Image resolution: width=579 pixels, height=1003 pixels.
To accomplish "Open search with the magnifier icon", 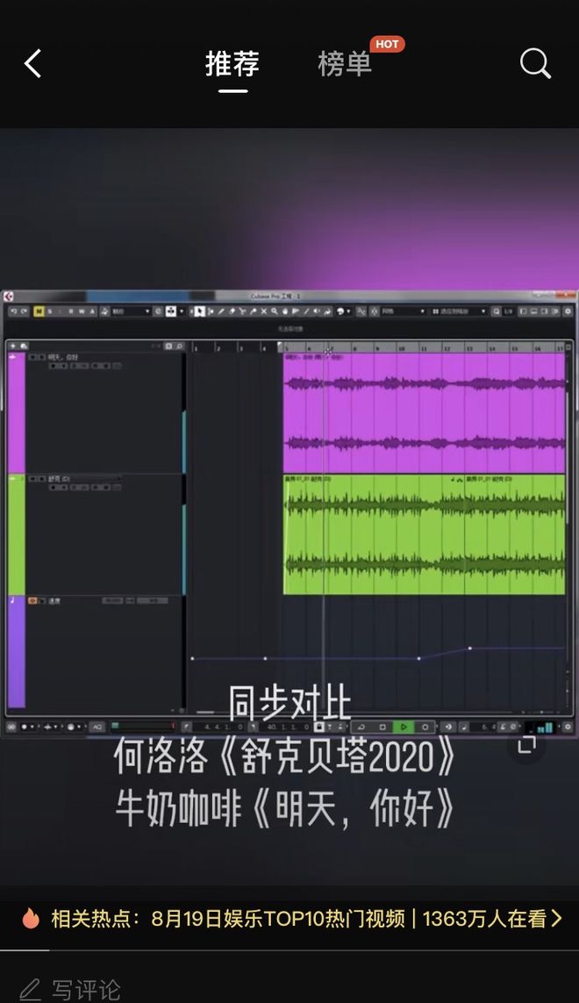I will pyautogui.click(x=535, y=63).
